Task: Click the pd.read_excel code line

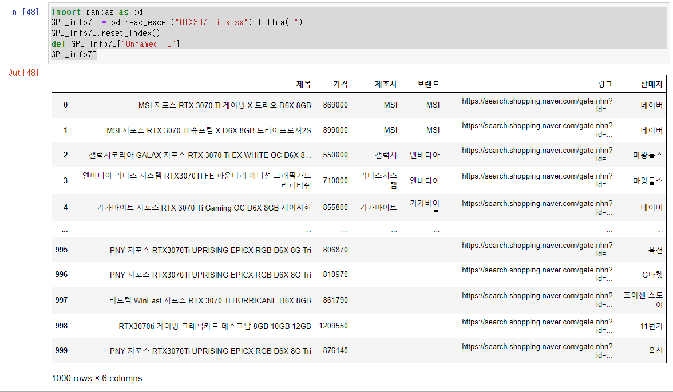Action: click(x=177, y=22)
